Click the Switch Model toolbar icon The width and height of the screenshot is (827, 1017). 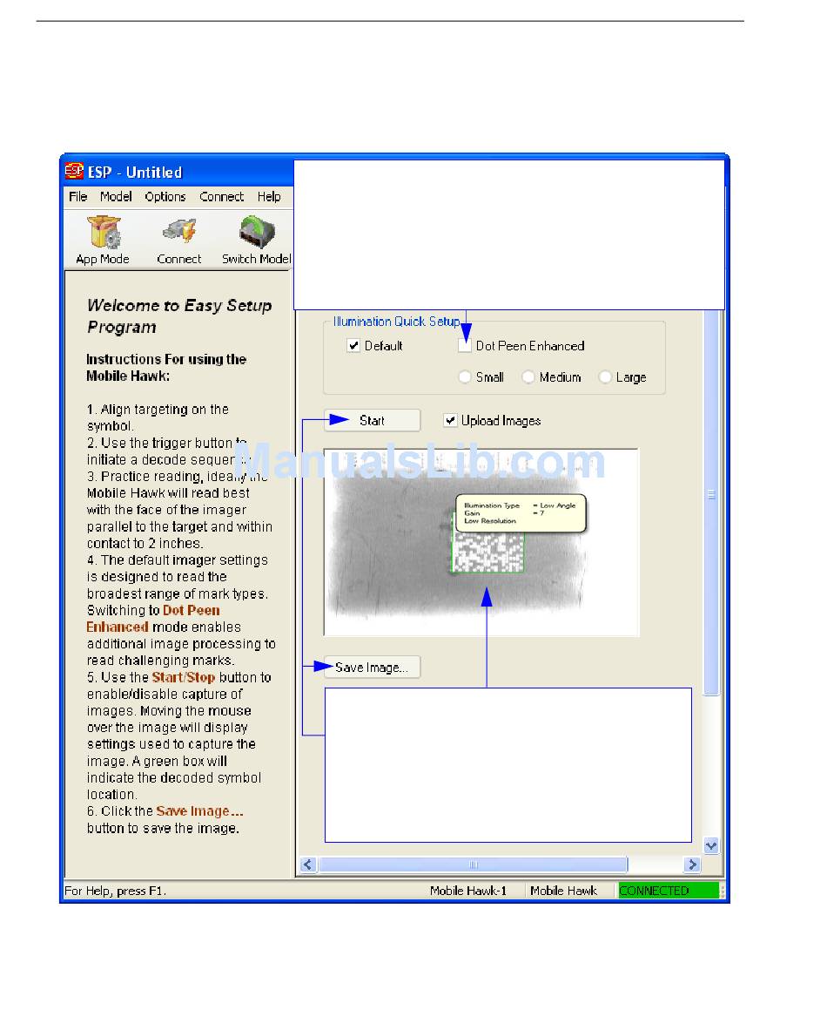point(257,241)
